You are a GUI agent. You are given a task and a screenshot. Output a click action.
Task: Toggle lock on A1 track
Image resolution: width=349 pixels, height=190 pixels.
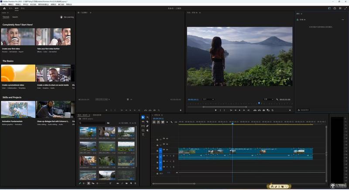(x=157, y=157)
